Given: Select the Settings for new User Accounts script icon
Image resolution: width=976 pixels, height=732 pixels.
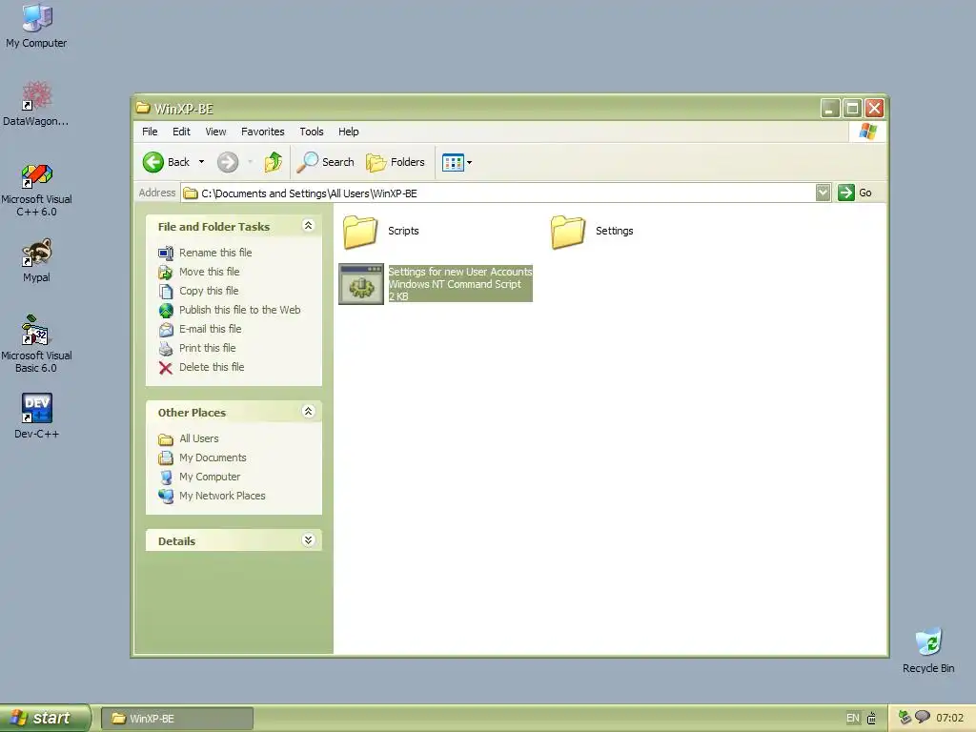Looking at the screenshot, I should click(361, 284).
